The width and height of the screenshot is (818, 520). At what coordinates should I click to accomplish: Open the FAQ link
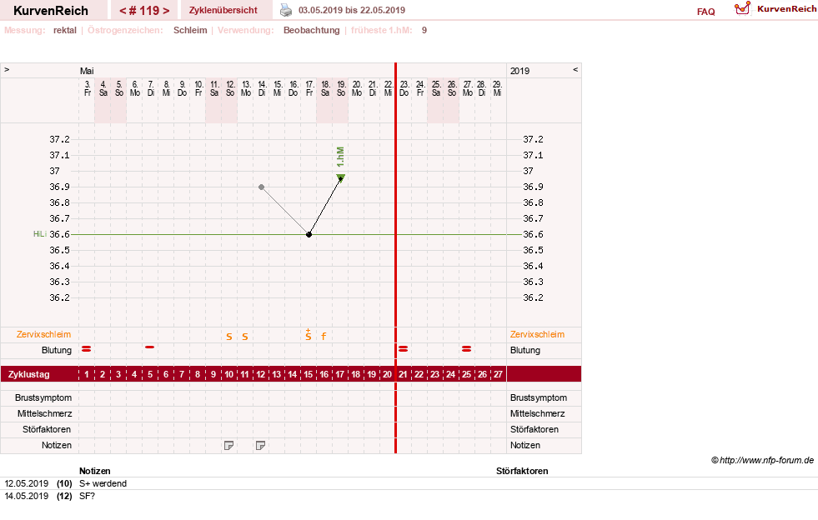click(x=705, y=12)
